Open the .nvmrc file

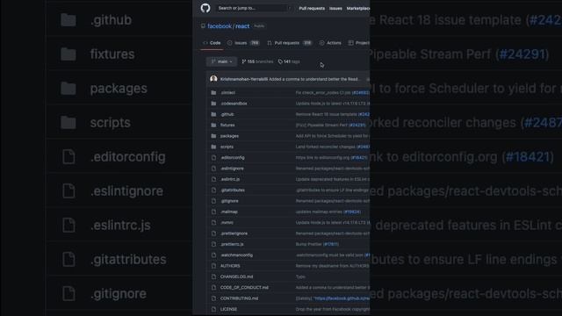227,222
